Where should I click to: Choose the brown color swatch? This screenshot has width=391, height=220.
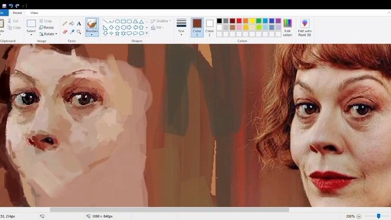tap(232, 28)
